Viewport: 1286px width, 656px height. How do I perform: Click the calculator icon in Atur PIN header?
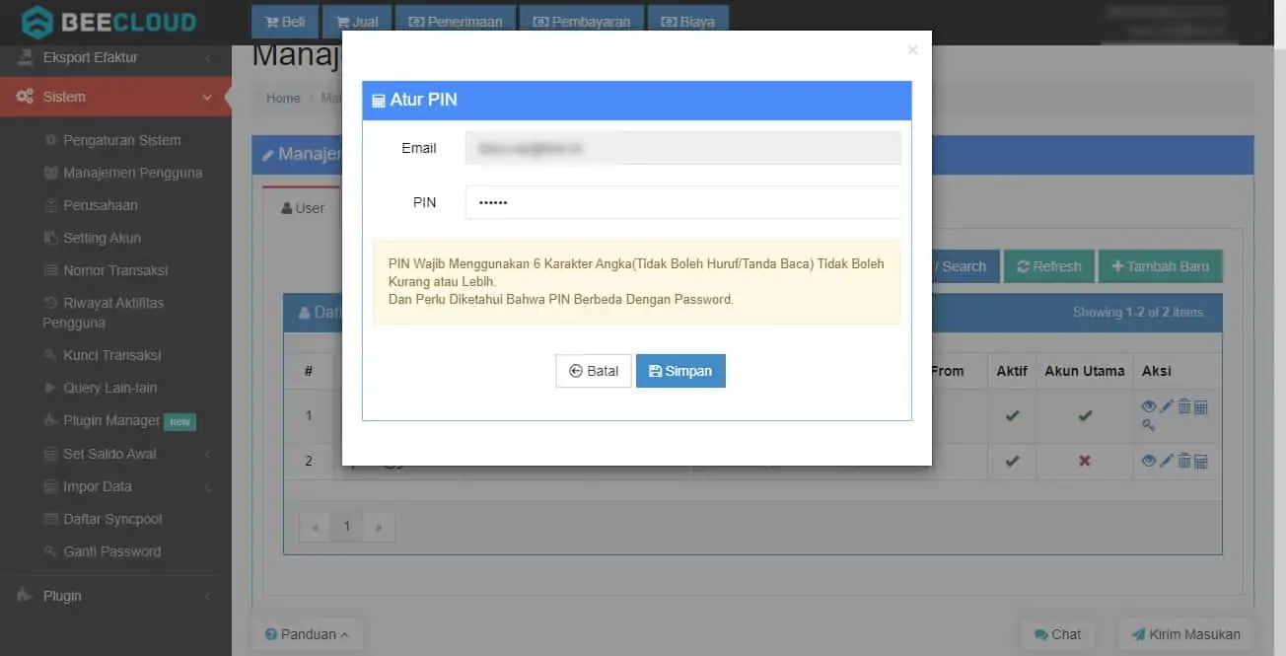(378, 100)
